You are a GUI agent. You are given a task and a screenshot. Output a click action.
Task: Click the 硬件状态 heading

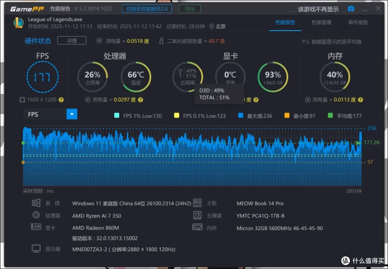38,41
